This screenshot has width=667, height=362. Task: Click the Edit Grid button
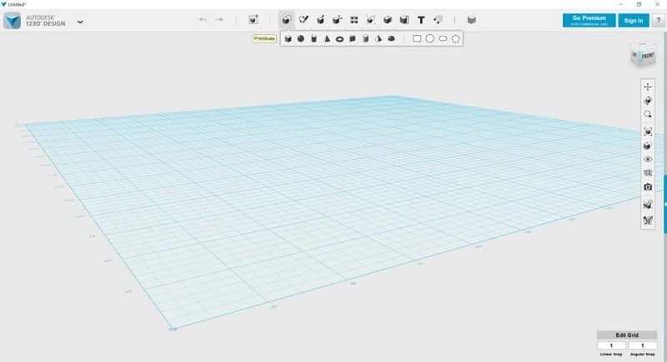pos(627,335)
